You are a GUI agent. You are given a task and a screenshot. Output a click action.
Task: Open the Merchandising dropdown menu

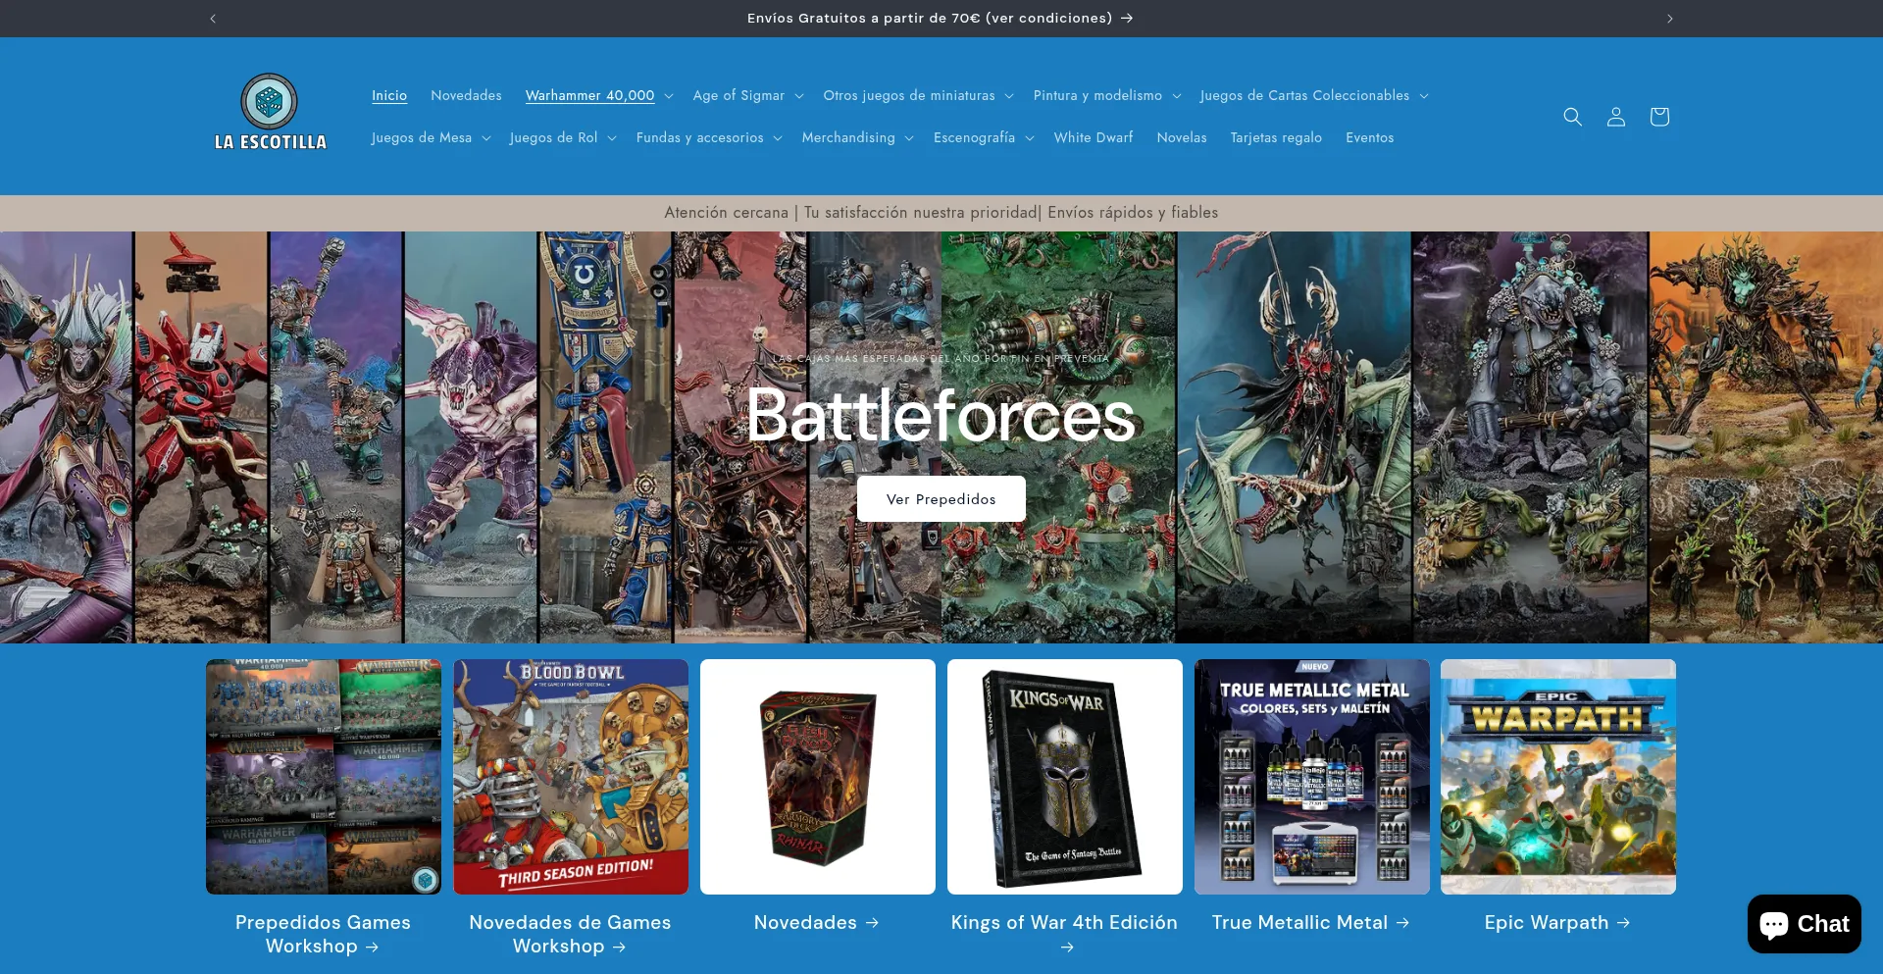point(857,138)
